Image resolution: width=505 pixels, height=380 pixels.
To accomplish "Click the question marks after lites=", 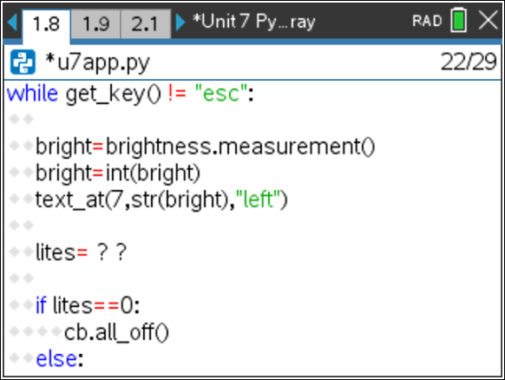I will pos(112,252).
